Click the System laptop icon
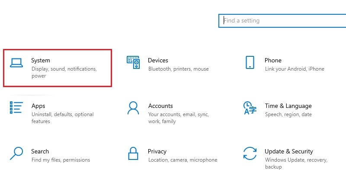346x195 pixels. pos(16,63)
